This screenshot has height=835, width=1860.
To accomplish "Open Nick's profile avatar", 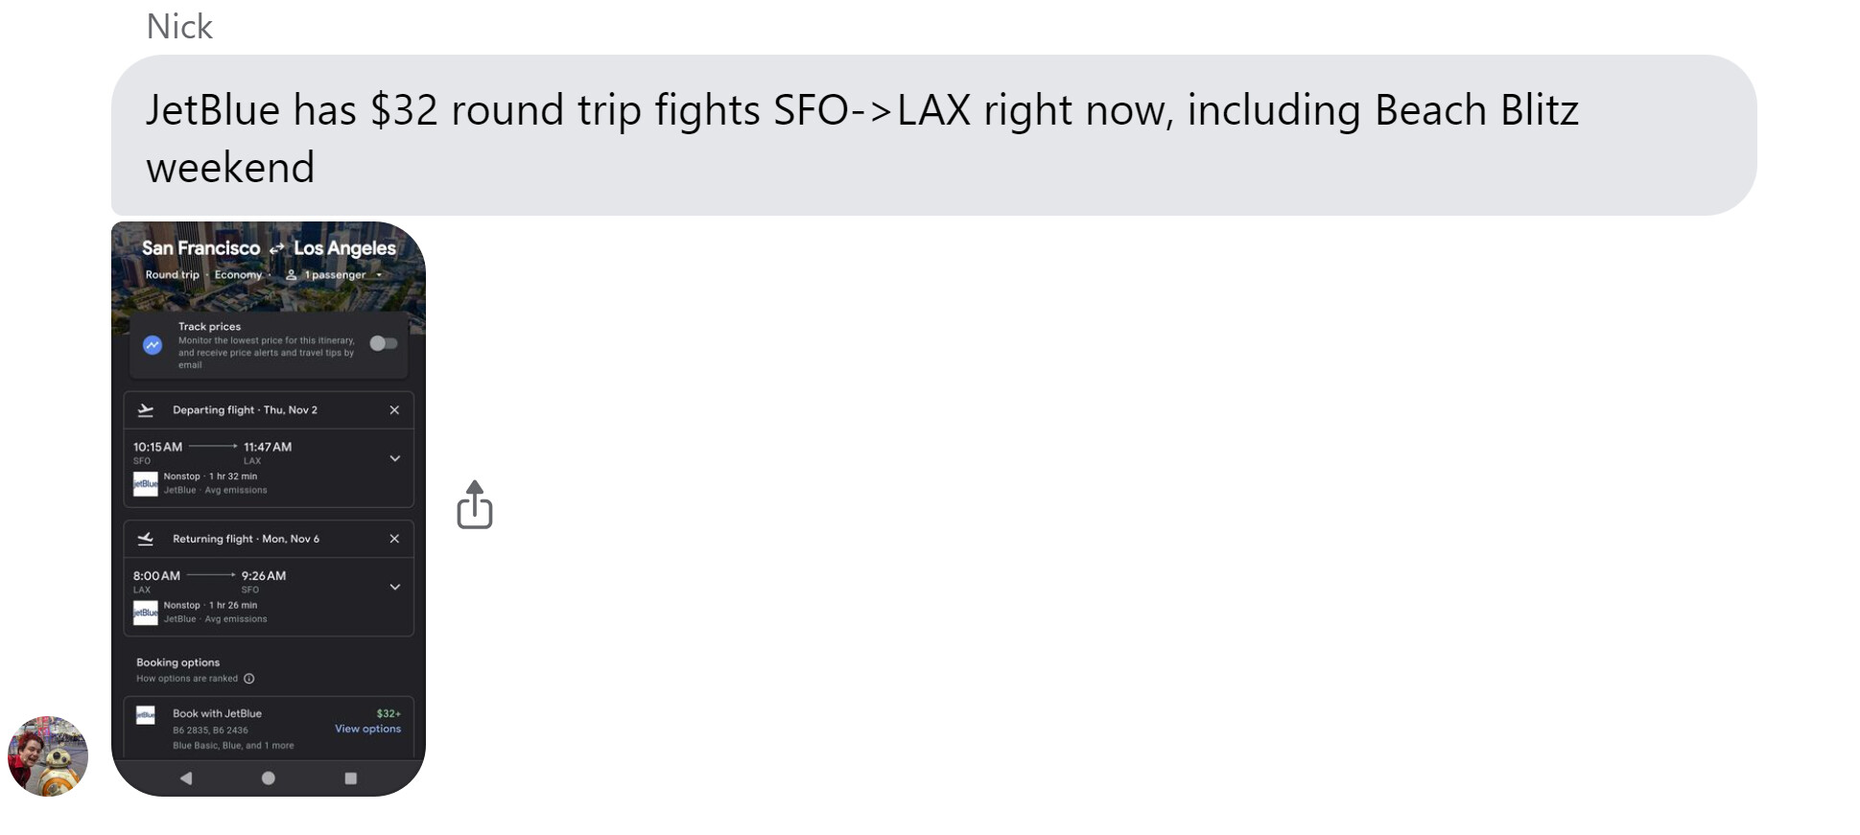I will click(x=48, y=756).
